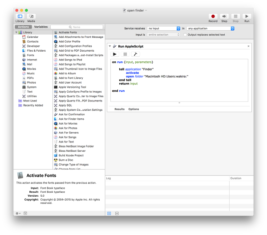This screenshot has height=235, width=267.
Task: Select the Ask for Confirmation action
Action: 79,114
